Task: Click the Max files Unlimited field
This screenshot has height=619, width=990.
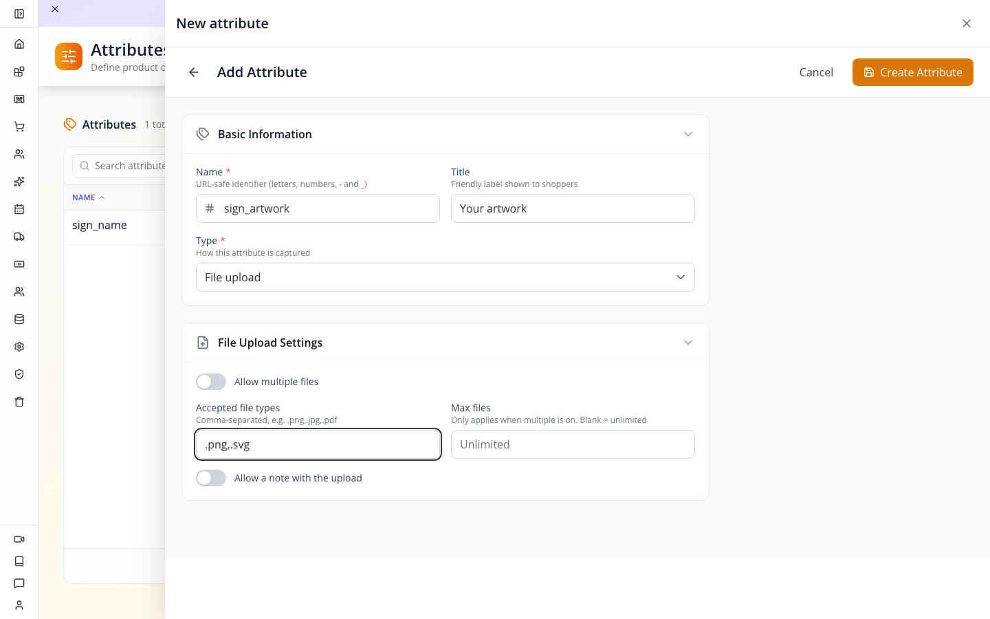Action: coord(573,444)
